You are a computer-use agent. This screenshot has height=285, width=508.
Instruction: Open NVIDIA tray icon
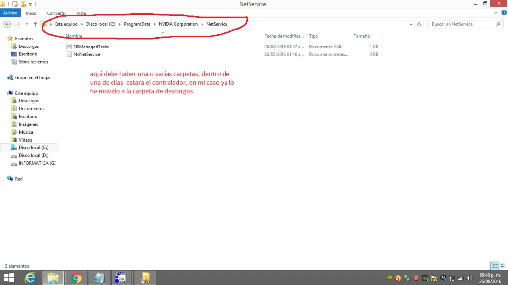click(x=425, y=278)
